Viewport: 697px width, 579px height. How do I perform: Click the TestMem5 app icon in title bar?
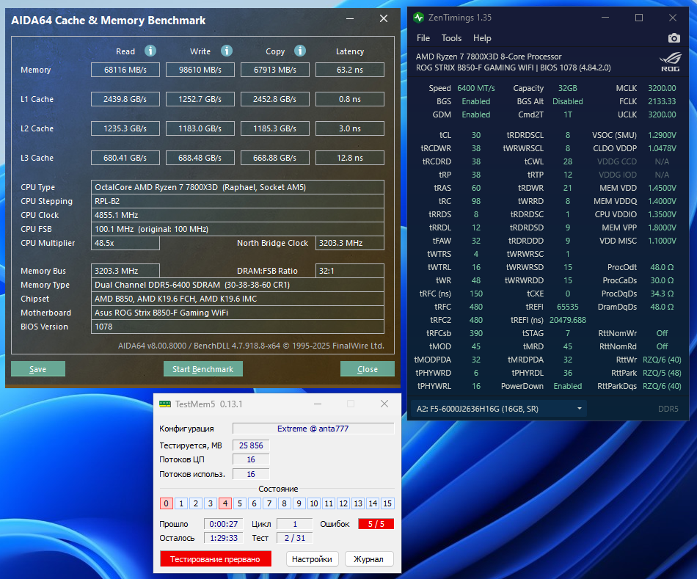pyautogui.click(x=165, y=404)
